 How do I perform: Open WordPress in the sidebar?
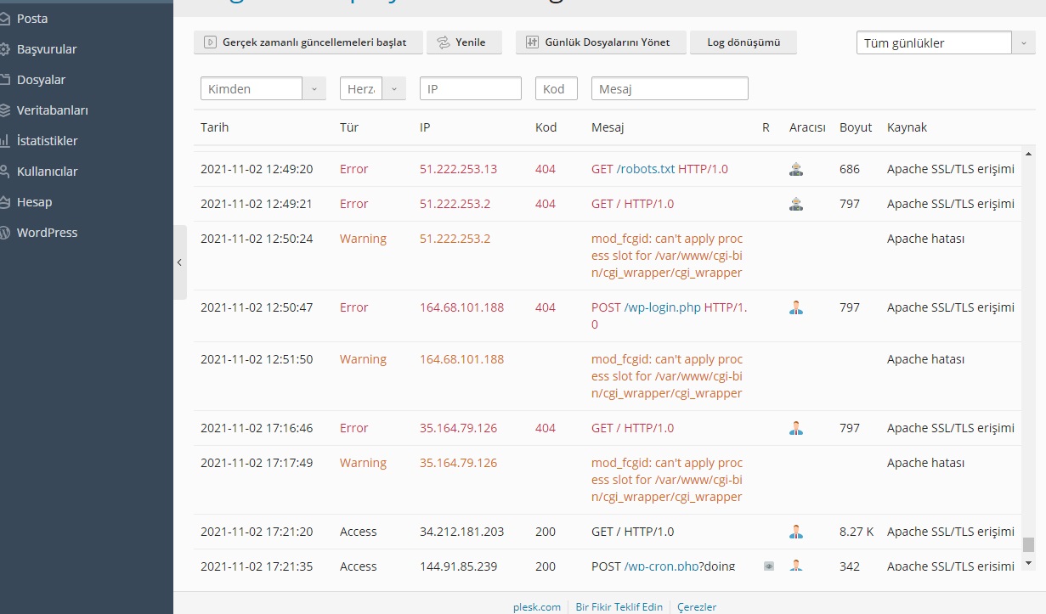point(47,233)
